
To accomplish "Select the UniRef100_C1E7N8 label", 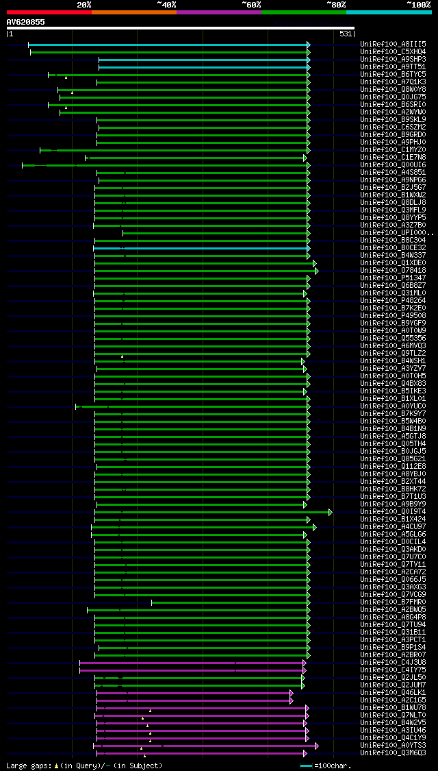I will (393, 158).
